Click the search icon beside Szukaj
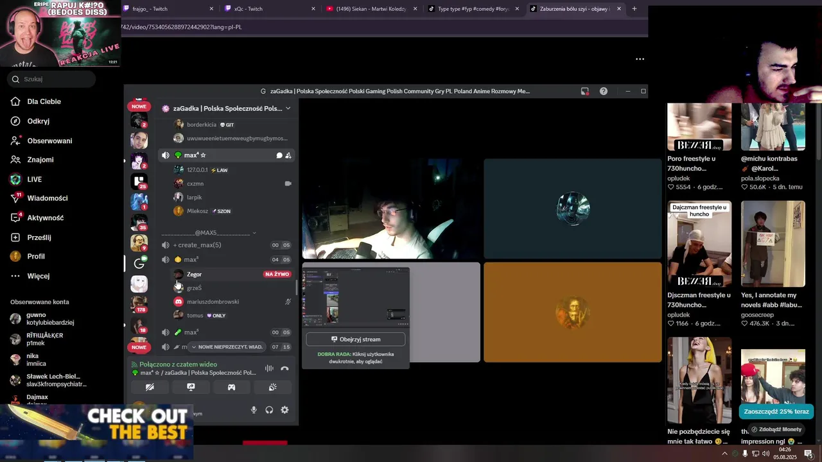Image resolution: width=822 pixels, height=462 pixels. pyautogui.click(x=15, y=79)
